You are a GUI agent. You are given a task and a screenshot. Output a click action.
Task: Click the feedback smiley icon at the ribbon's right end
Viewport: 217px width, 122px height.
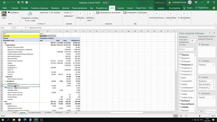click(214, 8)
